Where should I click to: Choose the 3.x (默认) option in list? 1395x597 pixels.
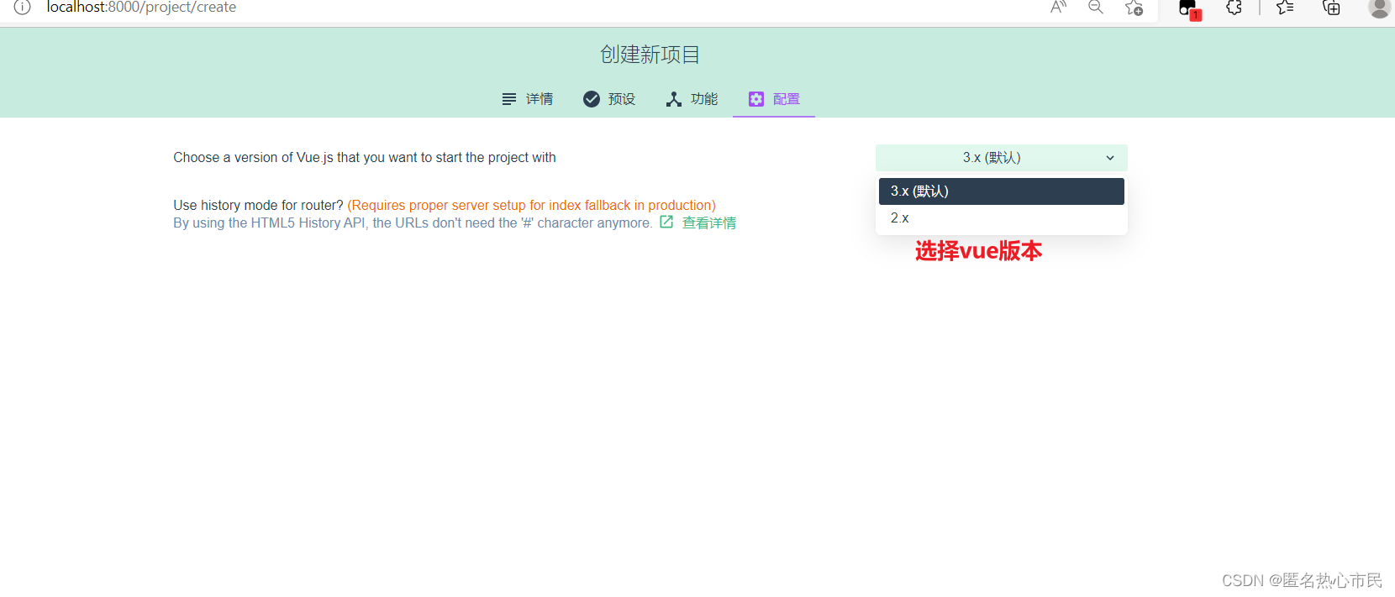1001,191
